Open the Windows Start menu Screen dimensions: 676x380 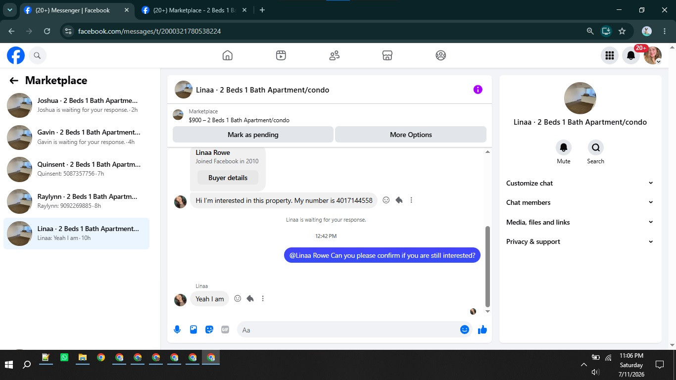tap(9, 365)
